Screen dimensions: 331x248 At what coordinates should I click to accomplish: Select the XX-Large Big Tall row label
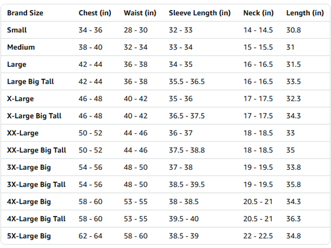tap(37, 150)
